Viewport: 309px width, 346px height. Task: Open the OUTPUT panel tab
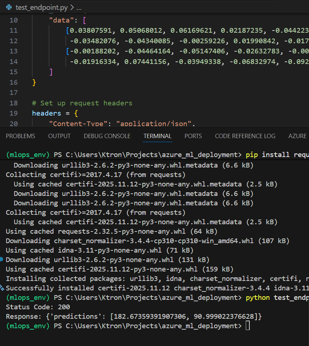tap(59, 136)
